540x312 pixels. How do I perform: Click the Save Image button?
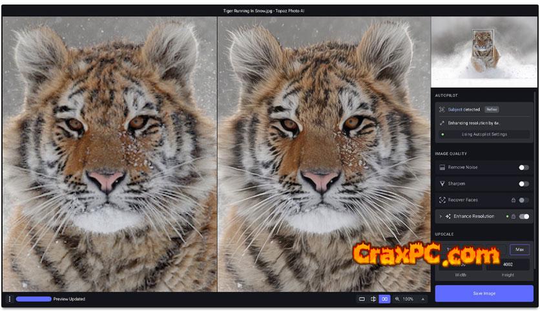coord(484,293)
